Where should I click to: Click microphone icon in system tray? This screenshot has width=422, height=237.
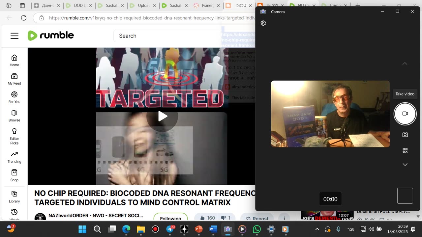coord(338,229)
